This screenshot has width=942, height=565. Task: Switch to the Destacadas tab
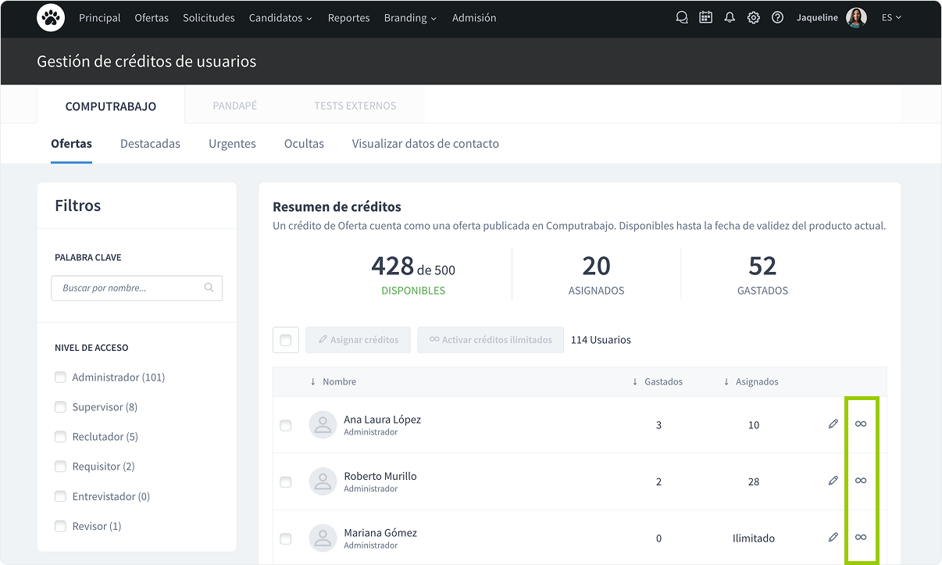tap(150, 144)
